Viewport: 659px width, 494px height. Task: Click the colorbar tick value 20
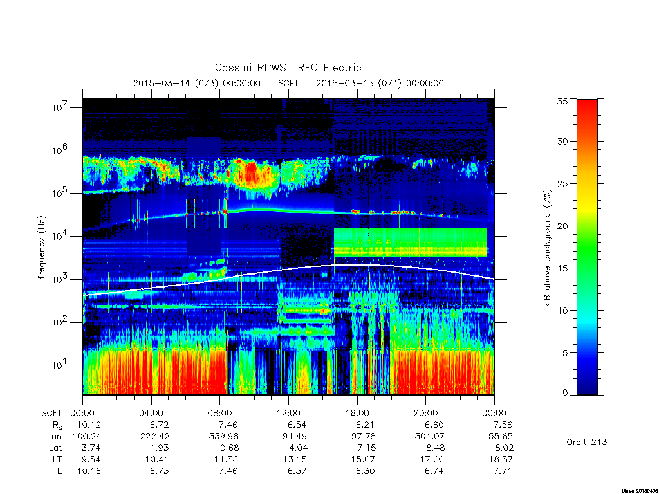562,226
